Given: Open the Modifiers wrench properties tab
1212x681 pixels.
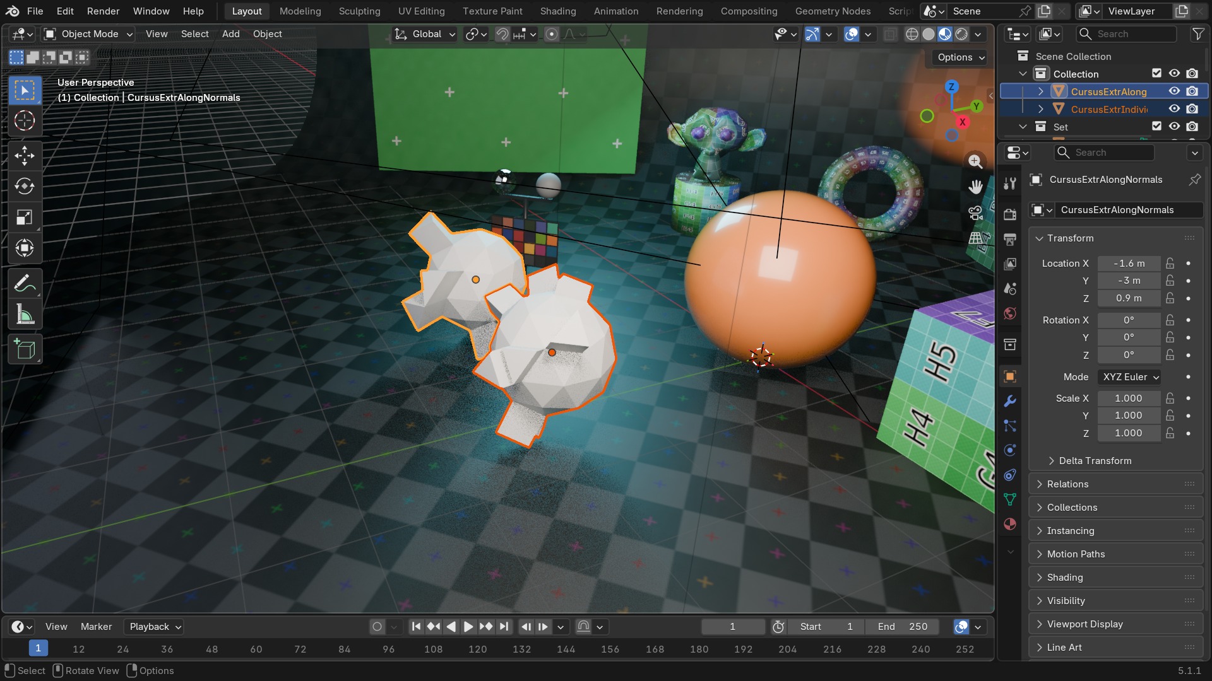Looking at the screenshot, I should click(x=1010, y=401).
